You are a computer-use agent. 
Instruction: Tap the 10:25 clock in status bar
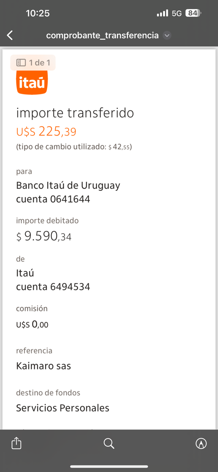(38, 13)
